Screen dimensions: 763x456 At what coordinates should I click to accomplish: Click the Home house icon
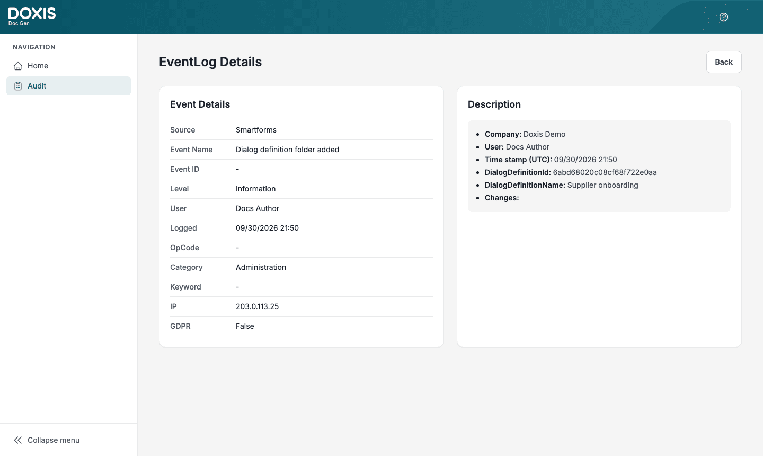click(x=18, y=66)
